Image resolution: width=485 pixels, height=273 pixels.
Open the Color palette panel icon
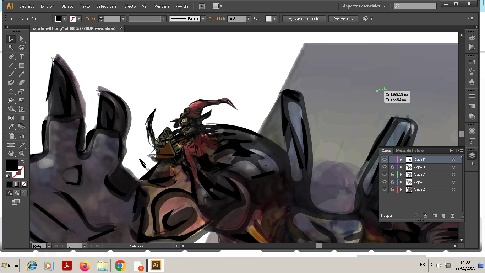(472, 38)
